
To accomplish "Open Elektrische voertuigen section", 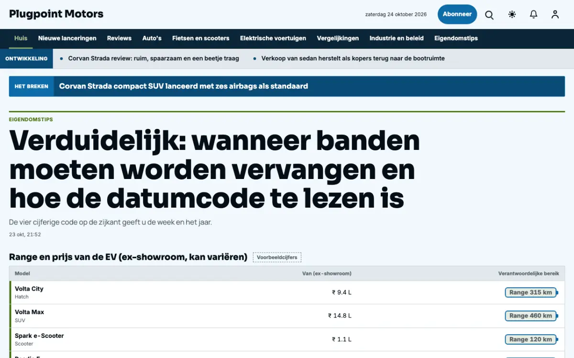I will coord(273,38).
